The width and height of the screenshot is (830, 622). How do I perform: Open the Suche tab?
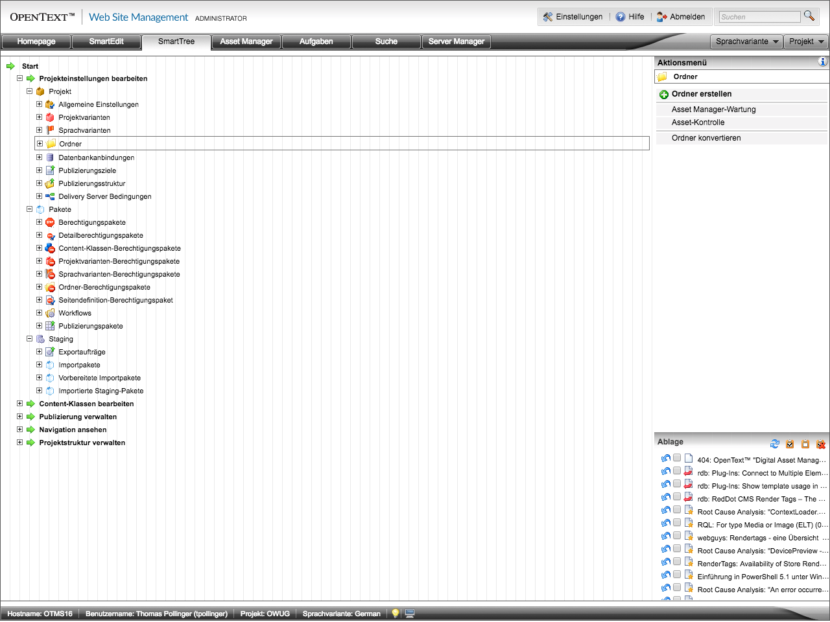pos(386,41)
